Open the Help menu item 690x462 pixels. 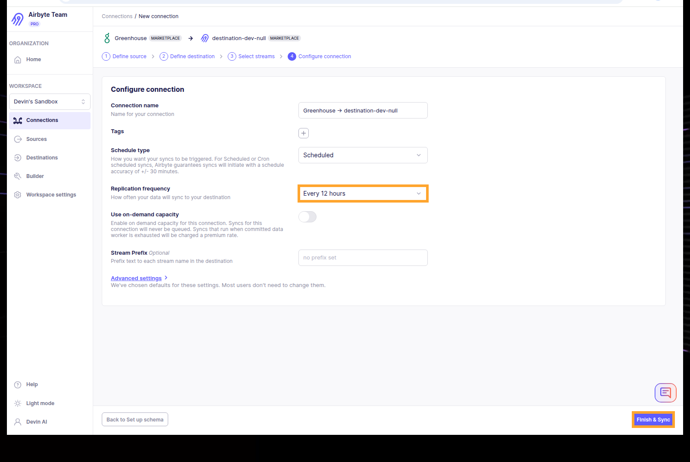(50, 384)
